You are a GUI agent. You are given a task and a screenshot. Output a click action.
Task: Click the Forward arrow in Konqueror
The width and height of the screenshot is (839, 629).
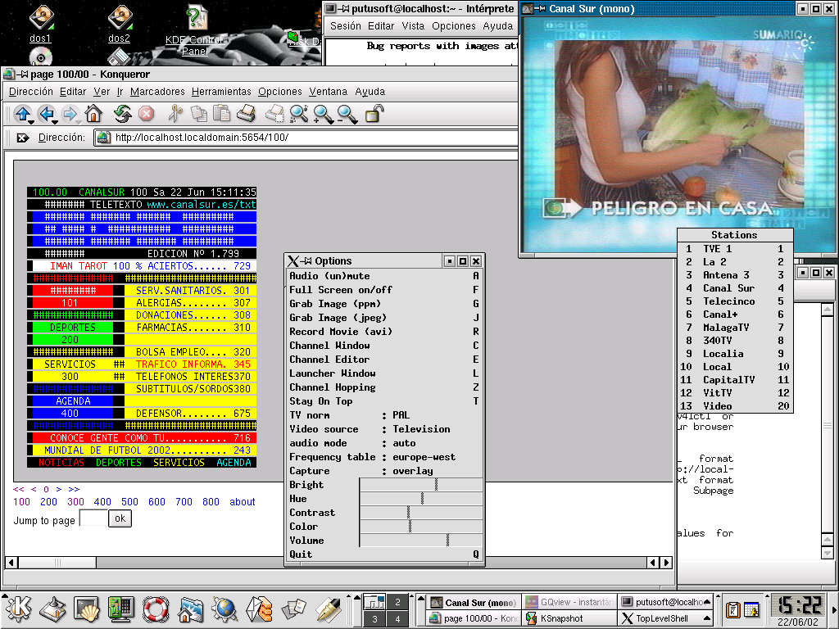tap(70, 114)
